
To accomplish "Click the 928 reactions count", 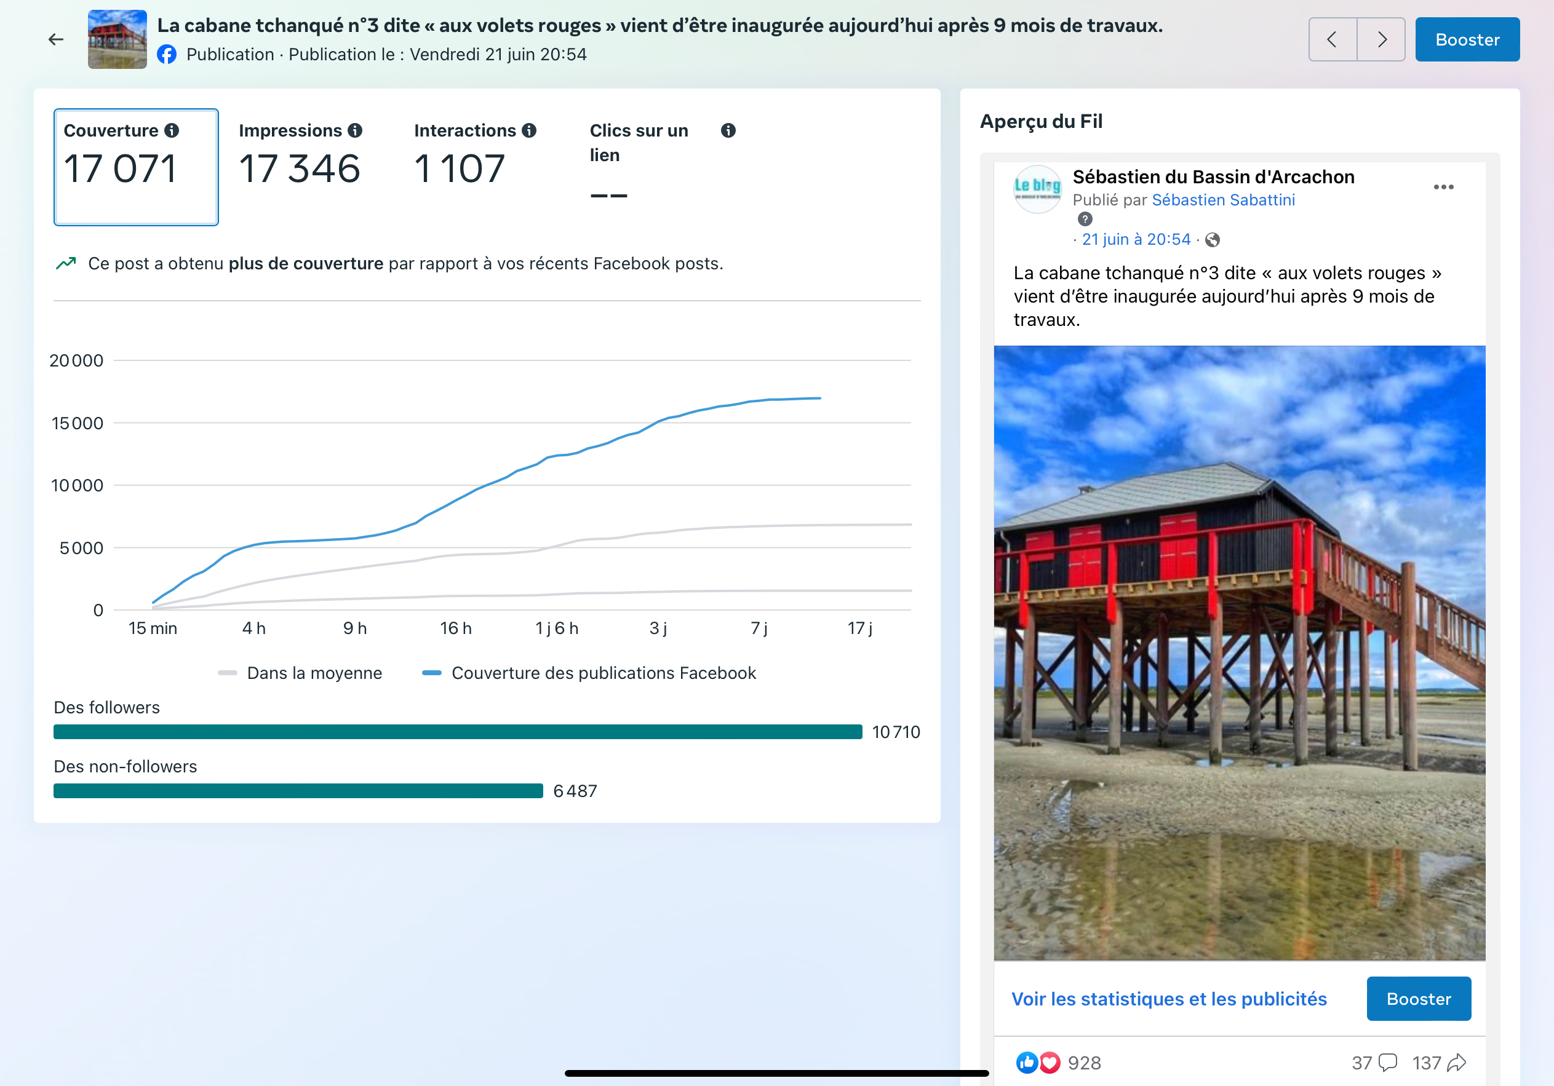I will (x=1084, y=1063).
